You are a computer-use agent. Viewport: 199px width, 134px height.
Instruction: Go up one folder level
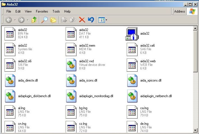(x=34, y=20)
